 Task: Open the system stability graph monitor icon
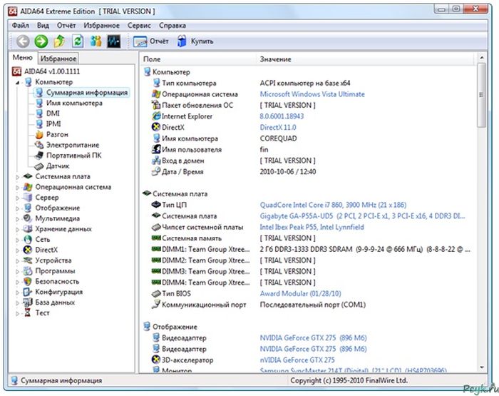[114, 41]
